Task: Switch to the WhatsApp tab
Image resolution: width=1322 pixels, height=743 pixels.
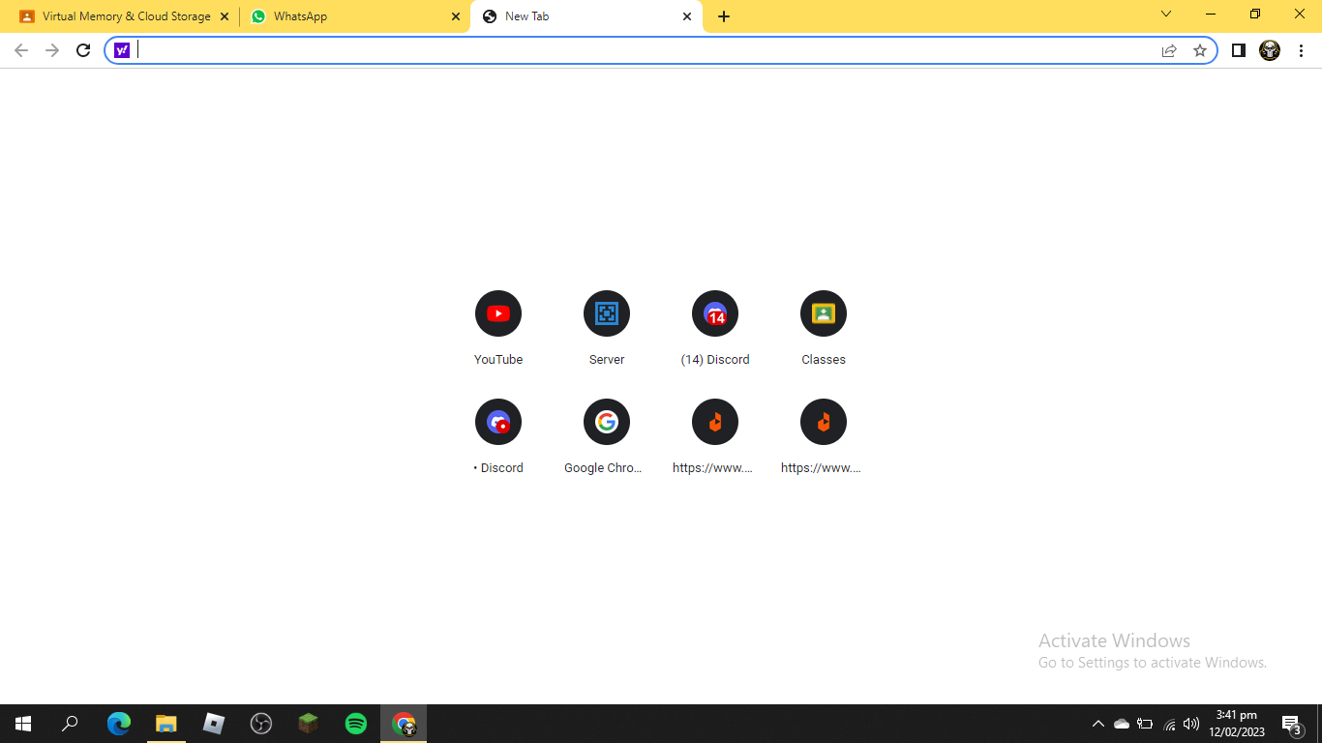Action: (x=355, y=16)
